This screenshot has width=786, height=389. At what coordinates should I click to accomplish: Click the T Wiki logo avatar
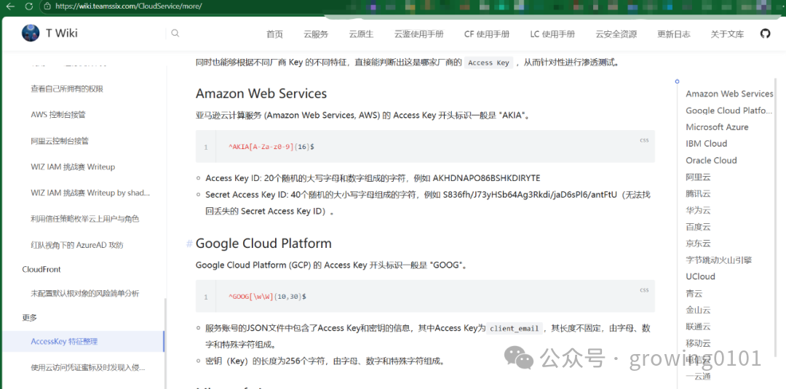click(x=30, y=33)
